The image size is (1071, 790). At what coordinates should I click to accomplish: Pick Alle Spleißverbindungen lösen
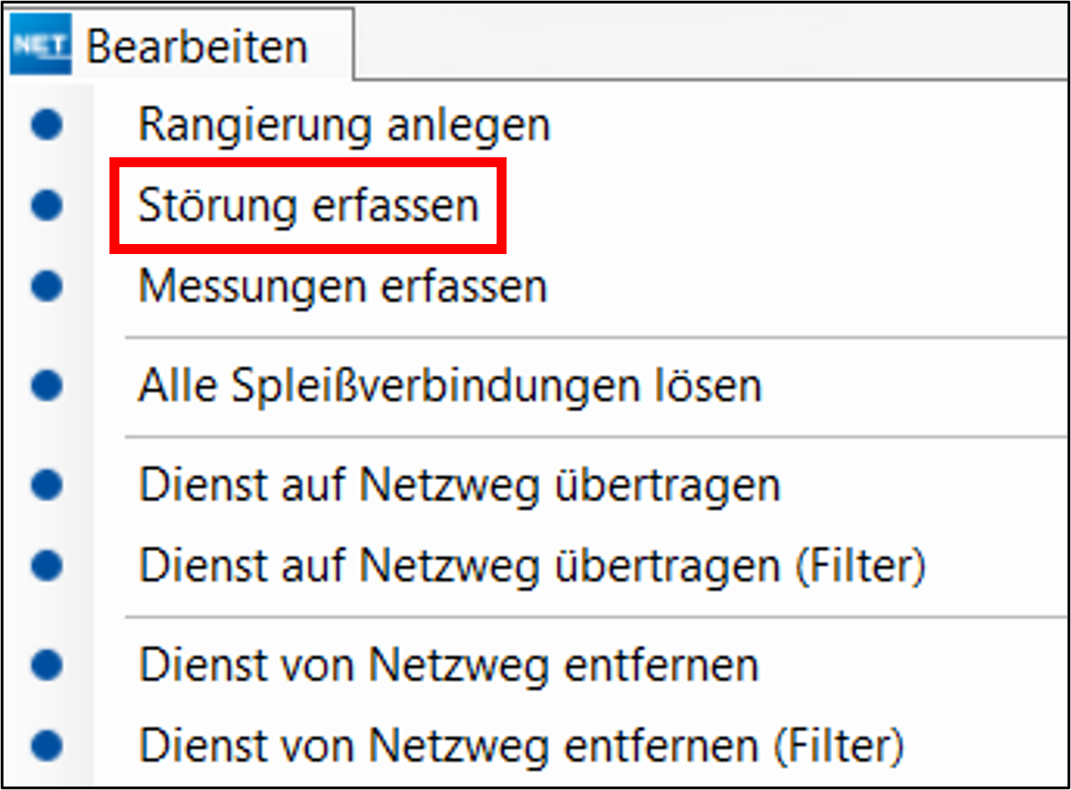click(452, 385)
